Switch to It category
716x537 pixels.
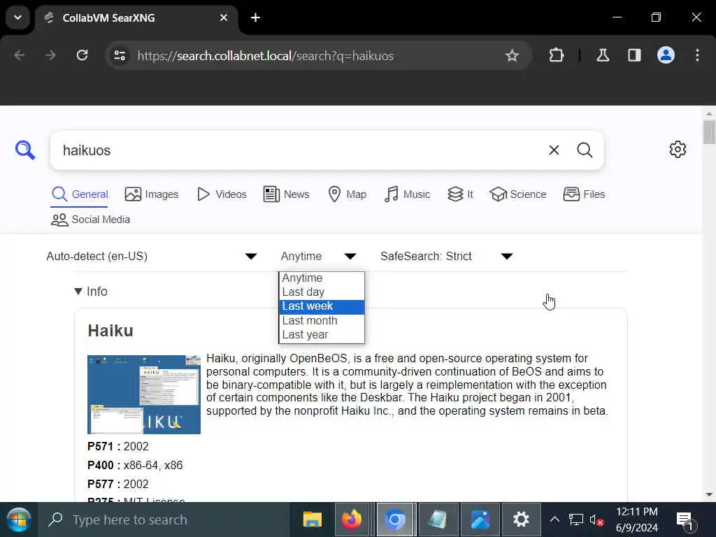coord(460,194)
